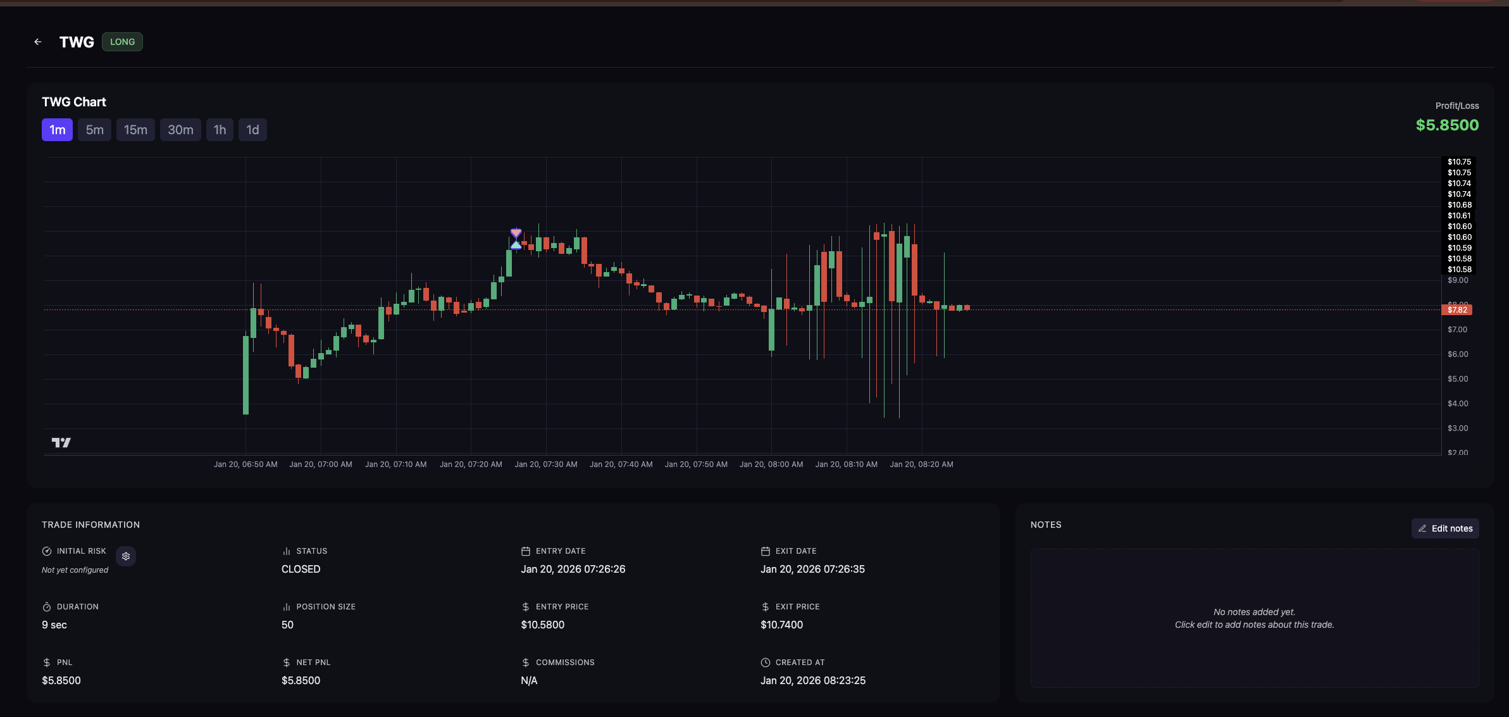Switch chart to 15m timeframe
Image resolution: width=1509 pixels, height=717 pixels.
coord(135,130)
